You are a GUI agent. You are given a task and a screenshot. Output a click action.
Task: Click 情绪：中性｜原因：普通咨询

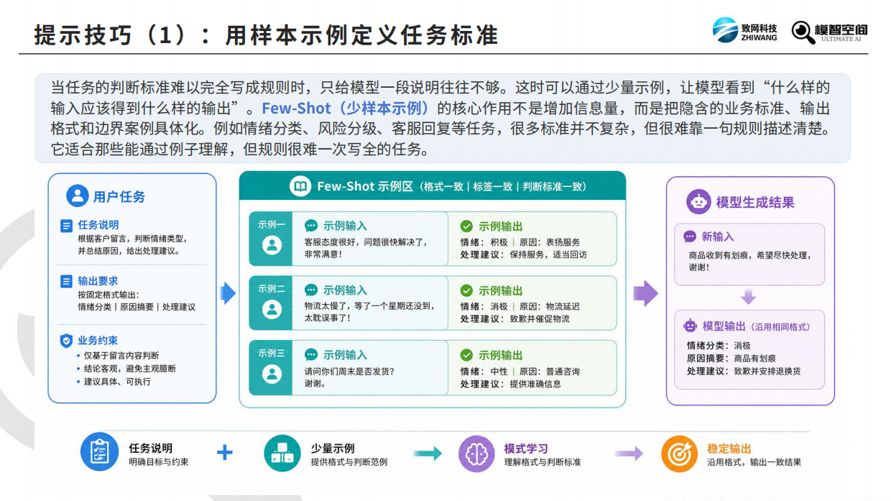[x=520, y=372]
